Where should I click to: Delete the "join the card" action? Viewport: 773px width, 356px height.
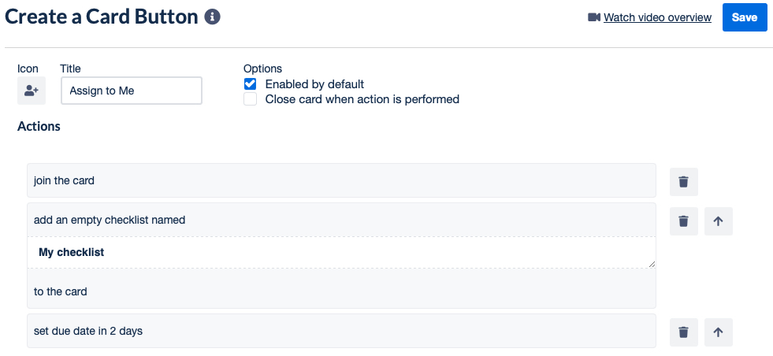pyautogui.click(x=683, y=181)
